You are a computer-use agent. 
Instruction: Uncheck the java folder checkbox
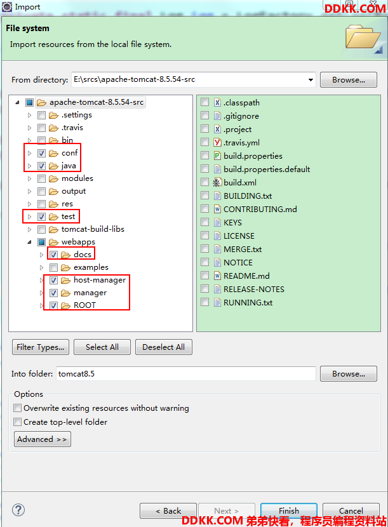[x=41, y=166]
